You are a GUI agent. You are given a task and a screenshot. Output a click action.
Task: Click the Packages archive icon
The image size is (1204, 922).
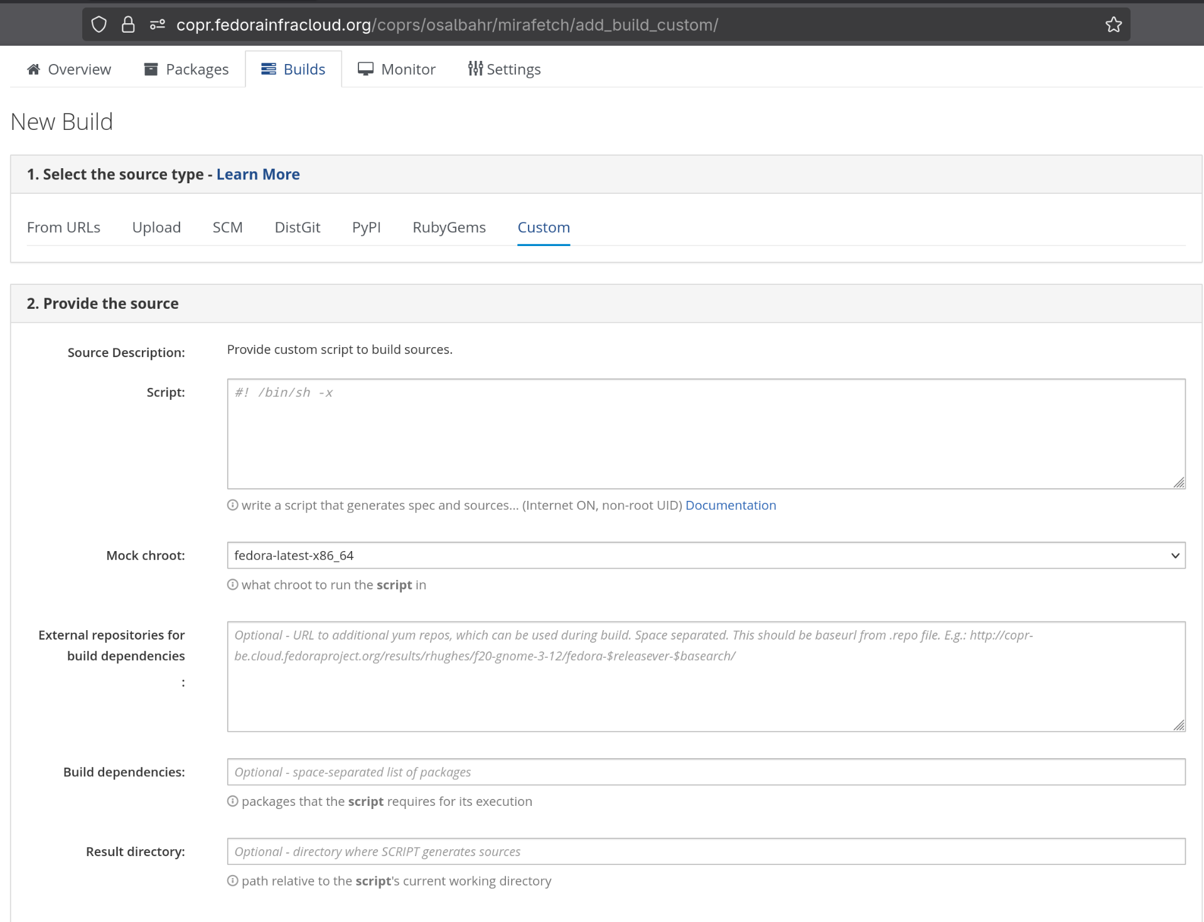151,69
